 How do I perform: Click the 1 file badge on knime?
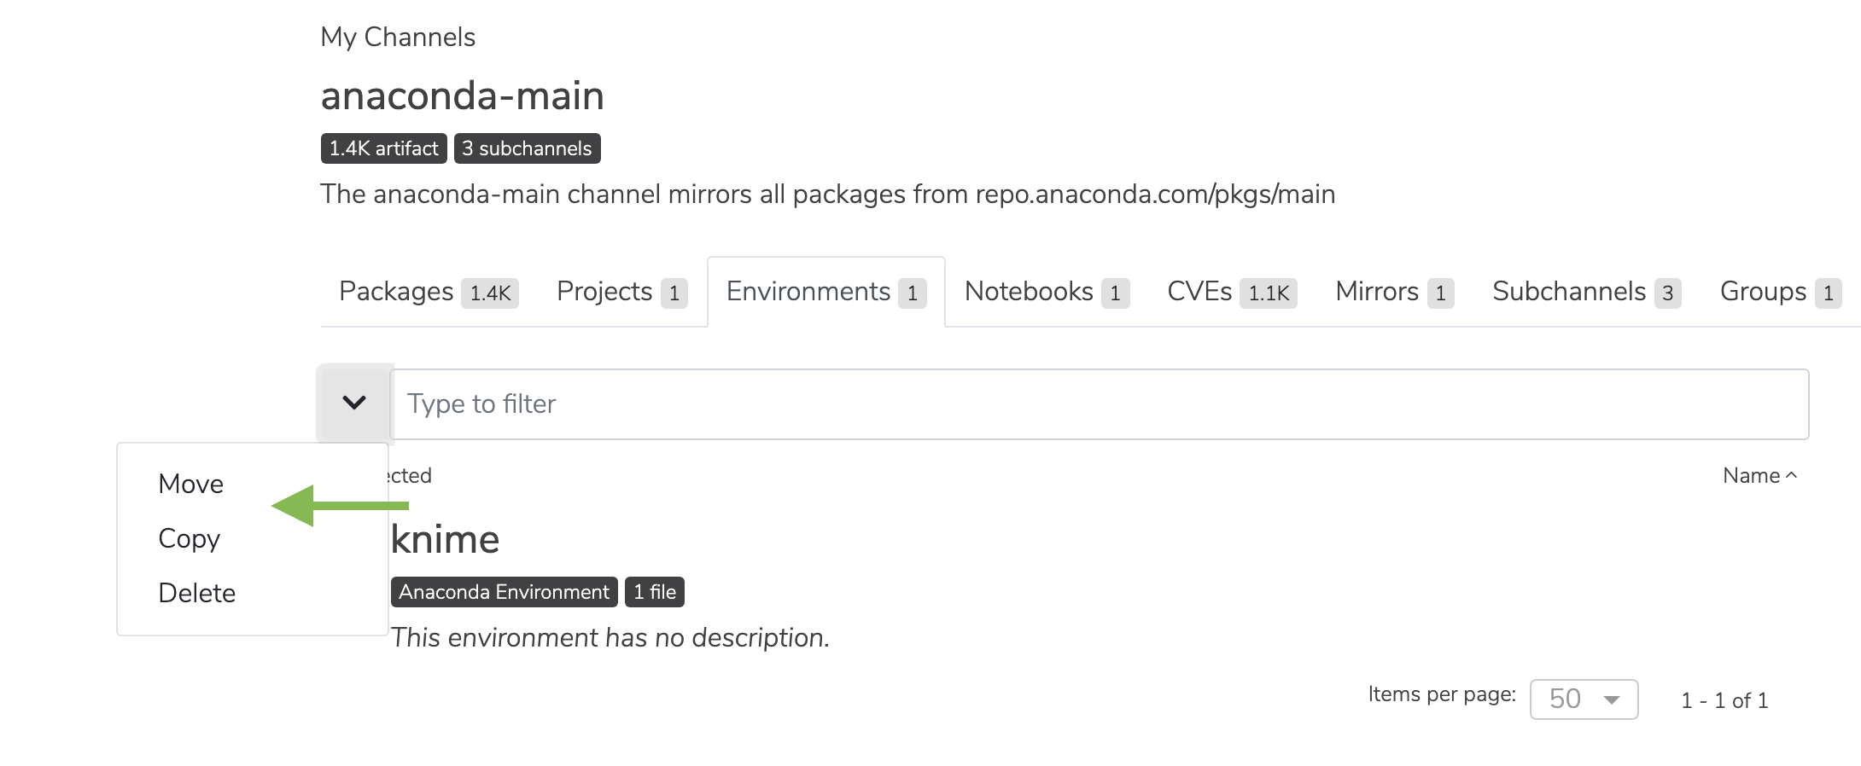pyautogui.click(x=655, y=592)
